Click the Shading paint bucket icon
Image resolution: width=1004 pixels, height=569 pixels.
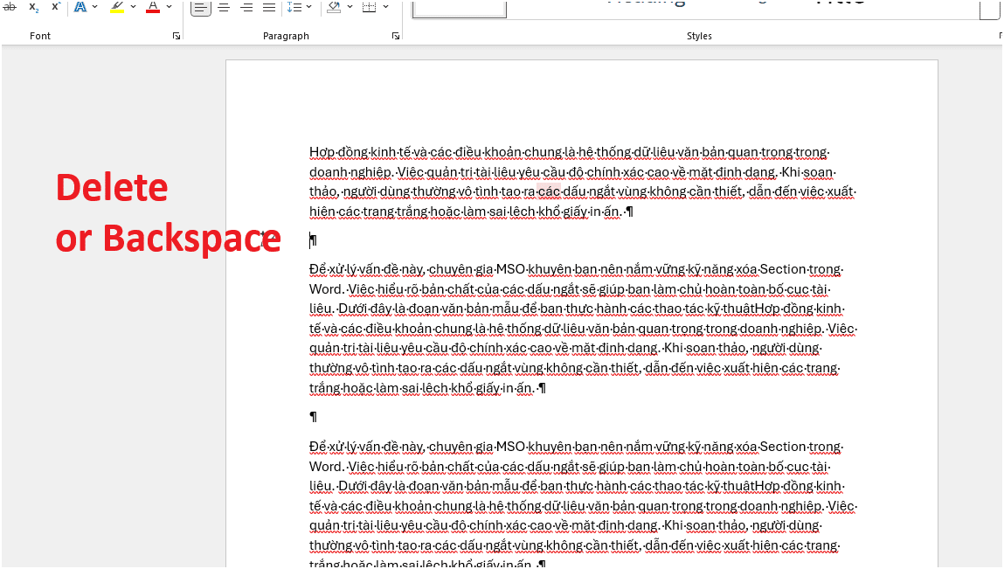click(334, 7)
